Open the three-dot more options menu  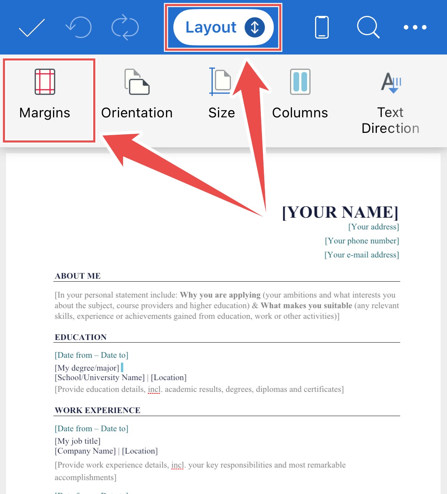[x=415, y=27]
